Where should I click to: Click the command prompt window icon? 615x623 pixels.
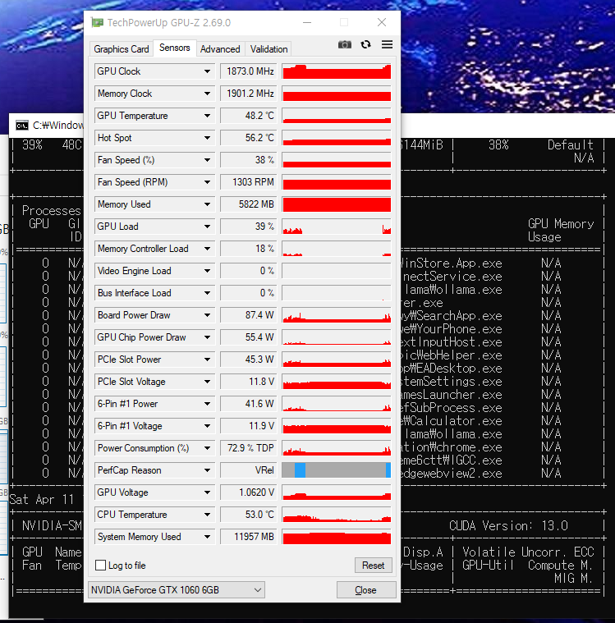point(22,126)
